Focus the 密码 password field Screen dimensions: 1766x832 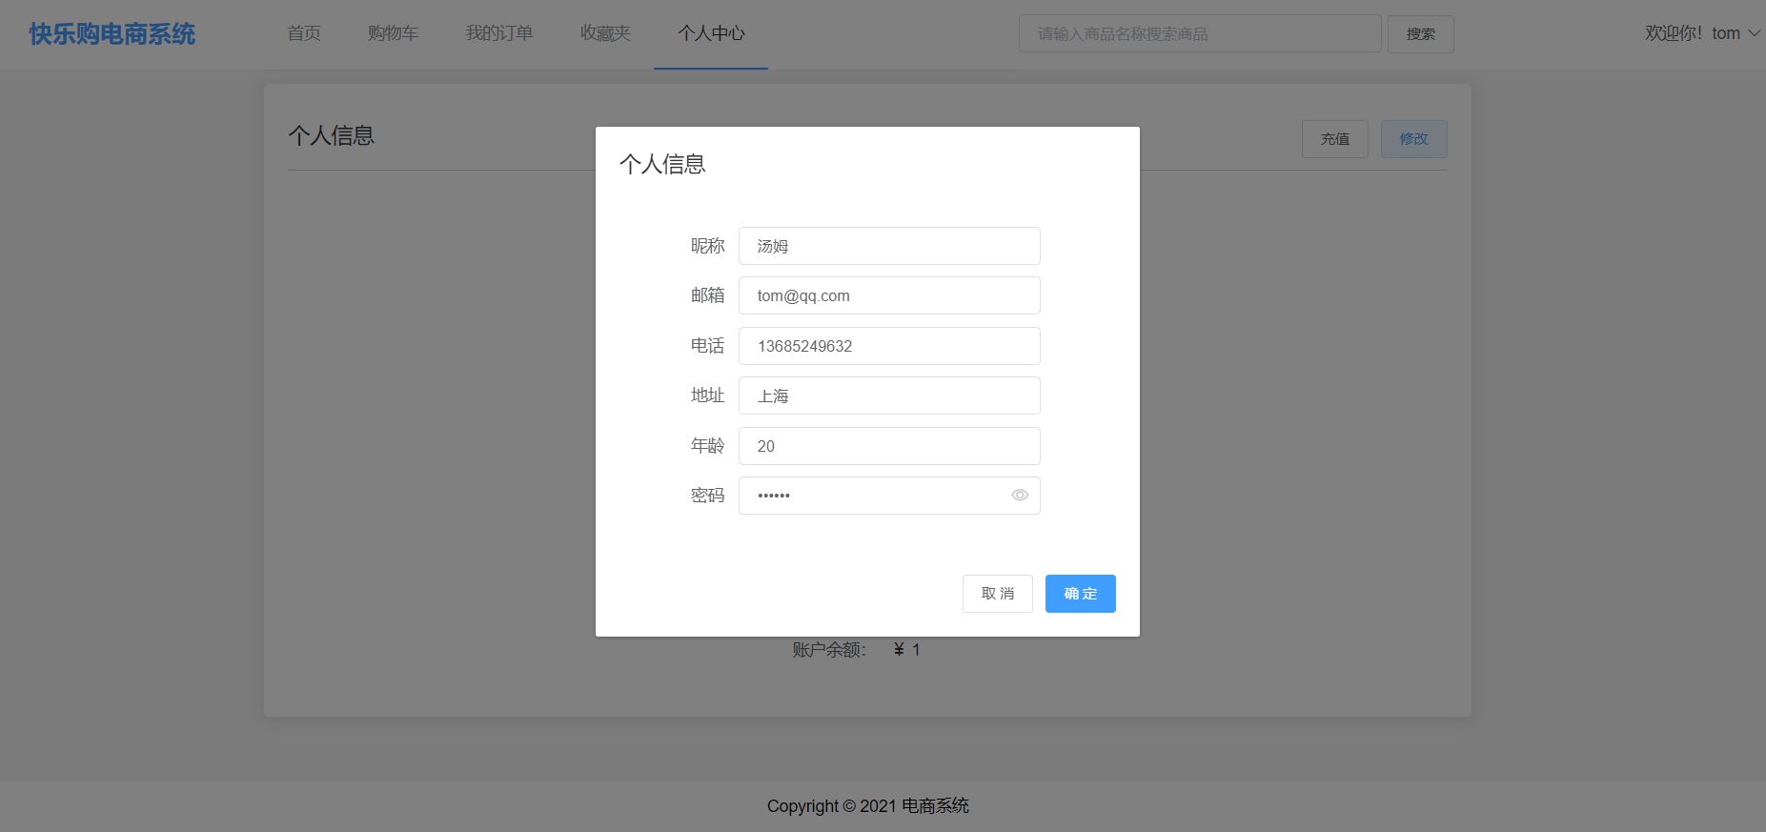click(889, 496)
